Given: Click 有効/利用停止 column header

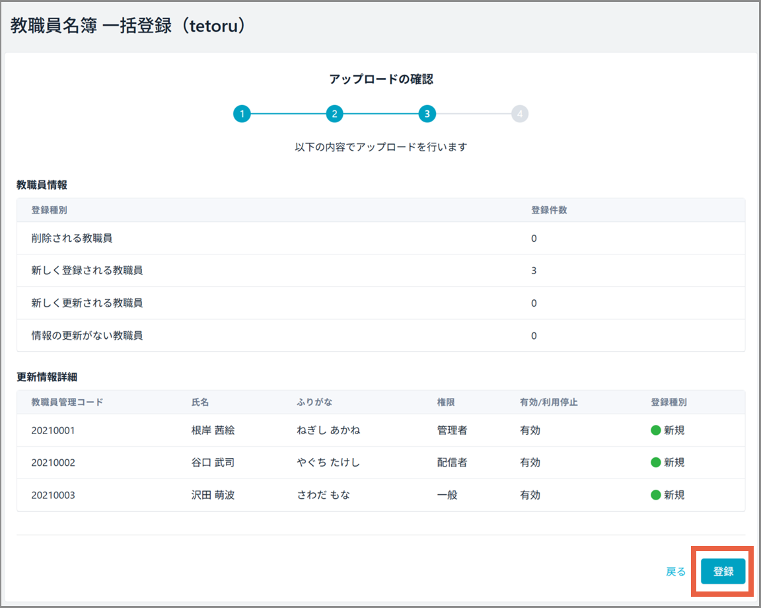Looking at the screenshot, I should (x=549, y=402).
